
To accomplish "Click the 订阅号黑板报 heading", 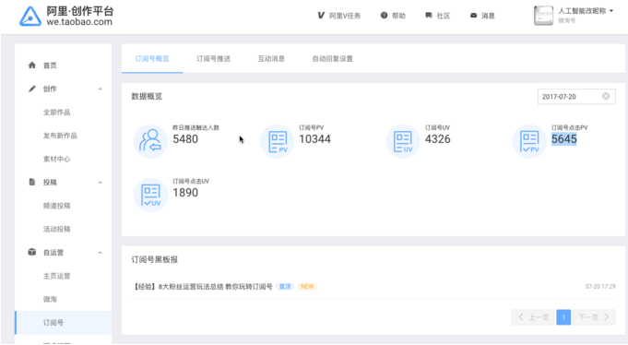I will (x=155, y=259).
